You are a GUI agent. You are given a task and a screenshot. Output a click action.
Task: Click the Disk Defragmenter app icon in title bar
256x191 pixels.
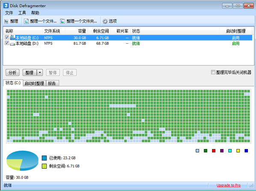point(6,6)
